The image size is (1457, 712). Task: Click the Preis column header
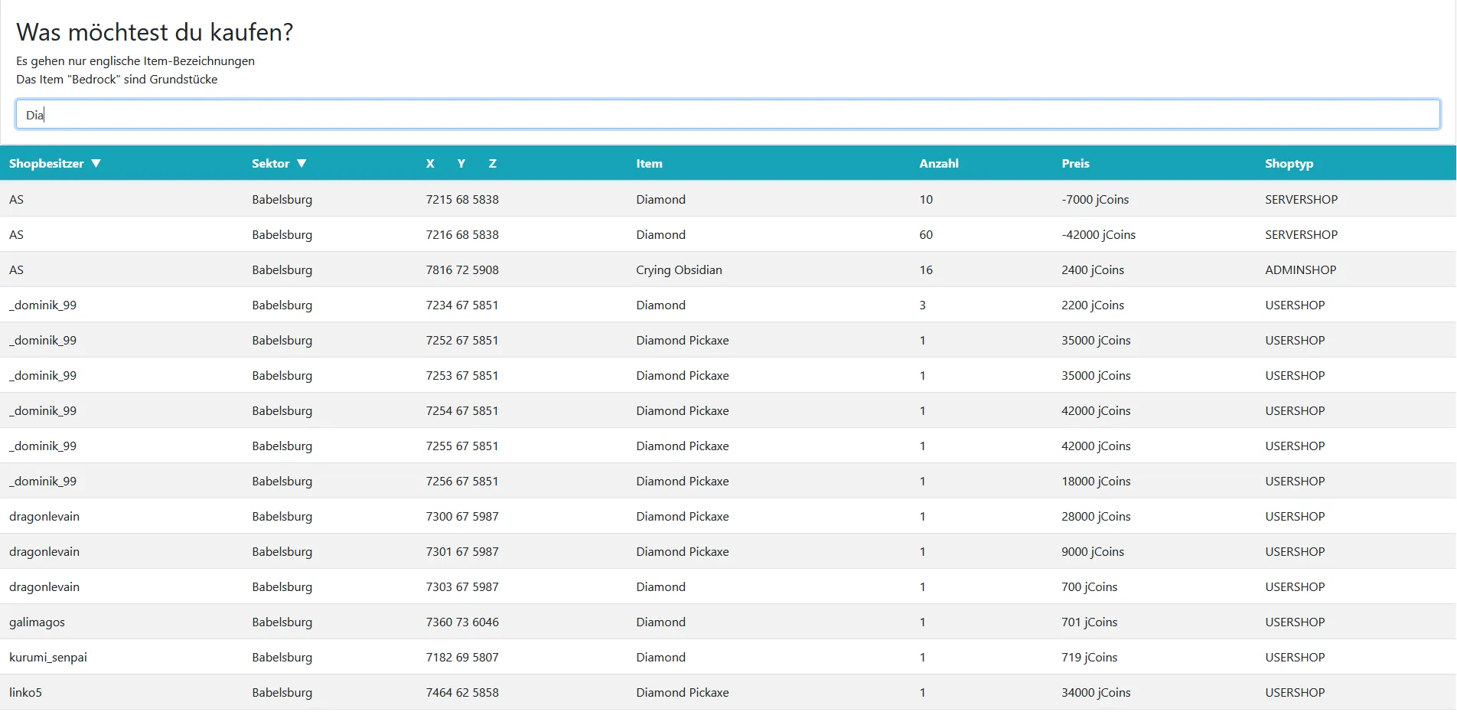1075,163
